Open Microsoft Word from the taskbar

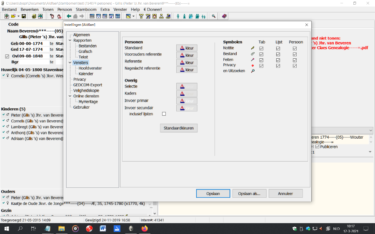pos(103,229)
